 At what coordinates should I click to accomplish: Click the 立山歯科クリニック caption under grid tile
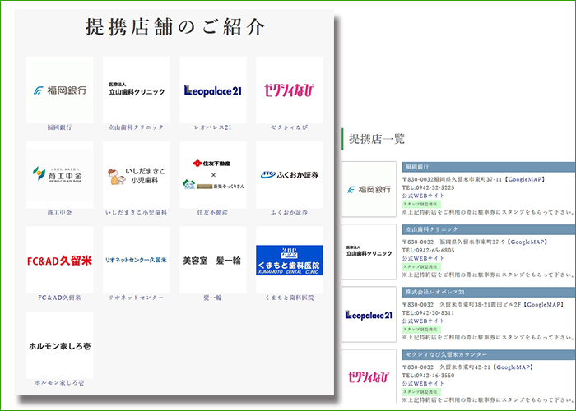coord(137,127)
